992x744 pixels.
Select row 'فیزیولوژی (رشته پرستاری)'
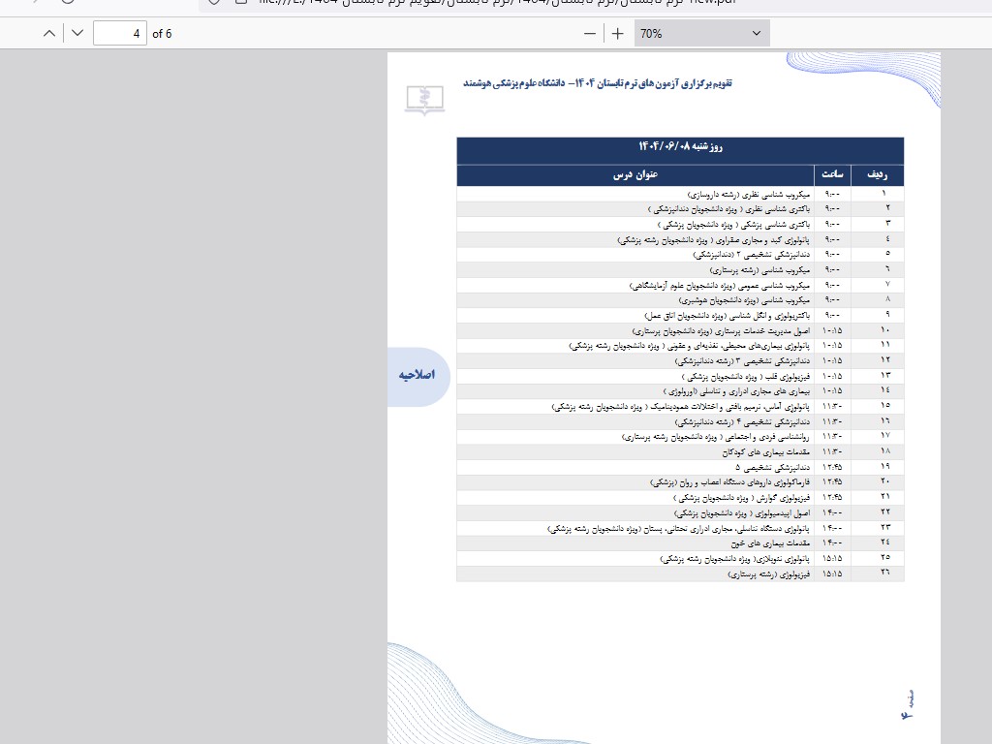[680, 573]
